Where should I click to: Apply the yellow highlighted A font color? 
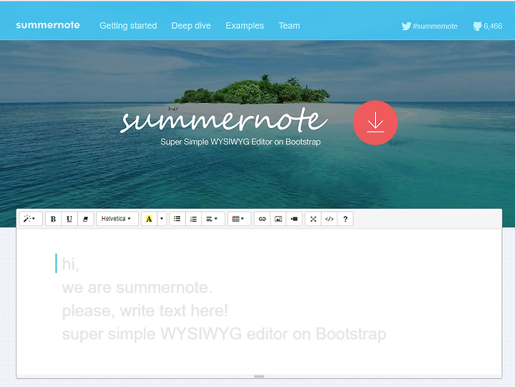tap(149, 219)
